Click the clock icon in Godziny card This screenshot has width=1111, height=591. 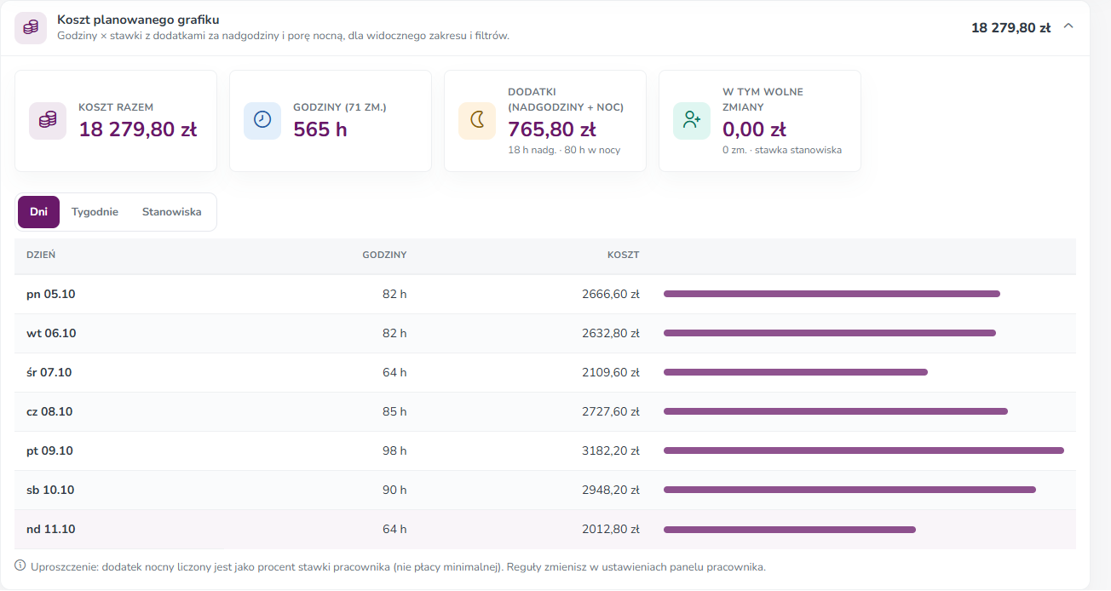(262, 121)
